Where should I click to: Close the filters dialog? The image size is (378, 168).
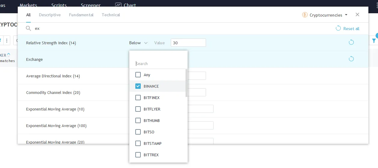point(357,14)
